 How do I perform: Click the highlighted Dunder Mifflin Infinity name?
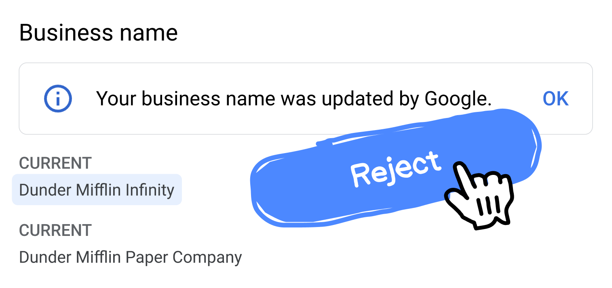97,190
